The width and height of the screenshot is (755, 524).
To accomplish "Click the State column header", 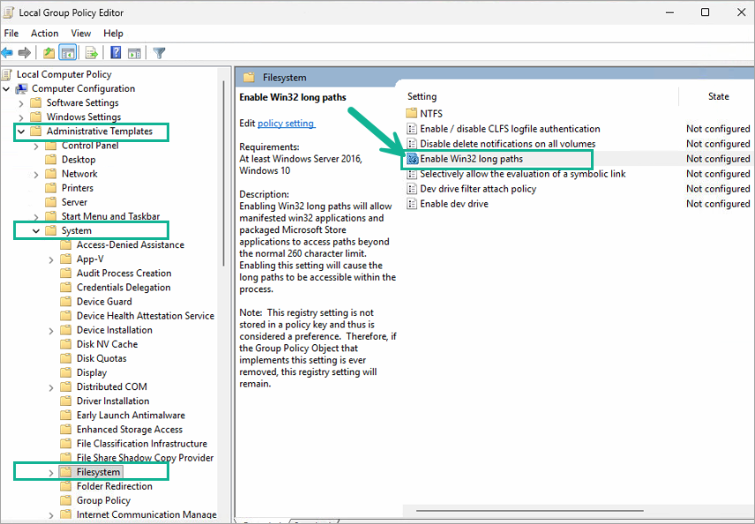I will tap(718, 96).
